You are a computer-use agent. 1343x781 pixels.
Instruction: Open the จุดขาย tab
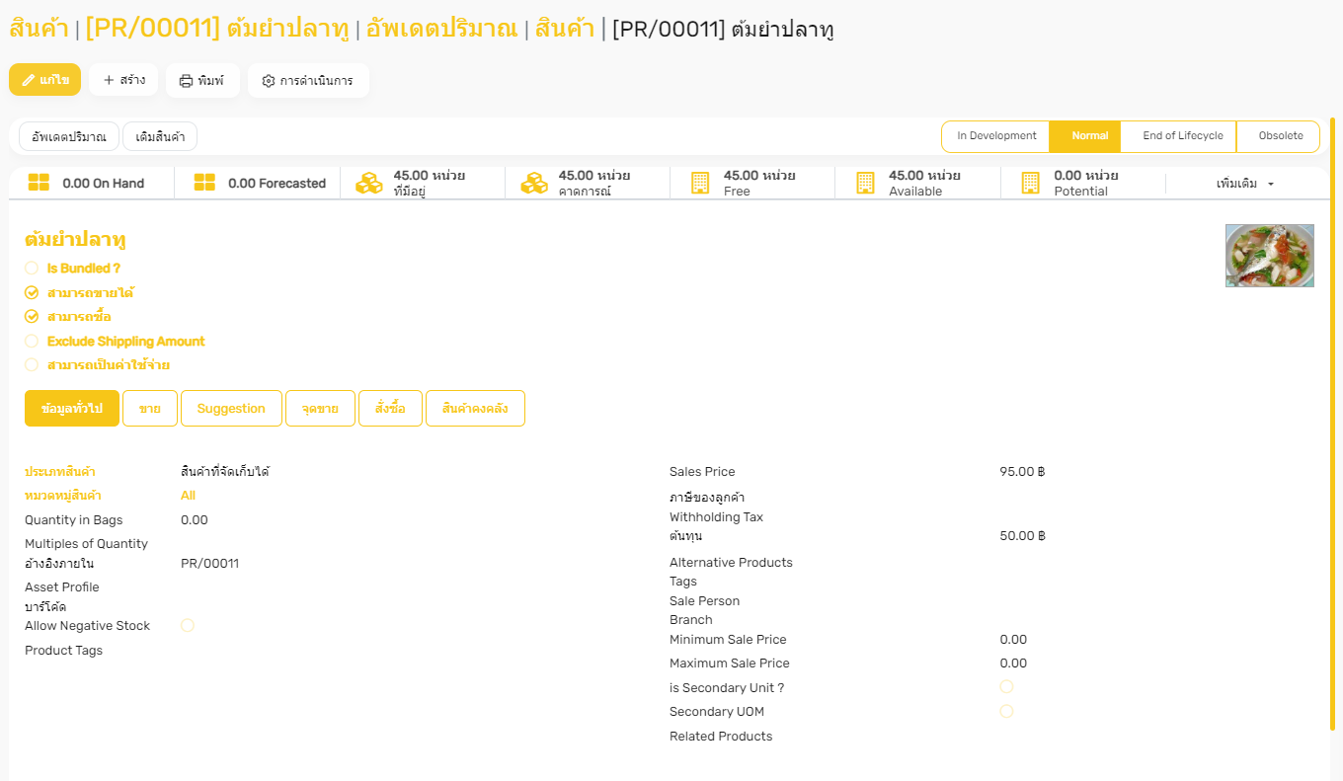(320, 408)
